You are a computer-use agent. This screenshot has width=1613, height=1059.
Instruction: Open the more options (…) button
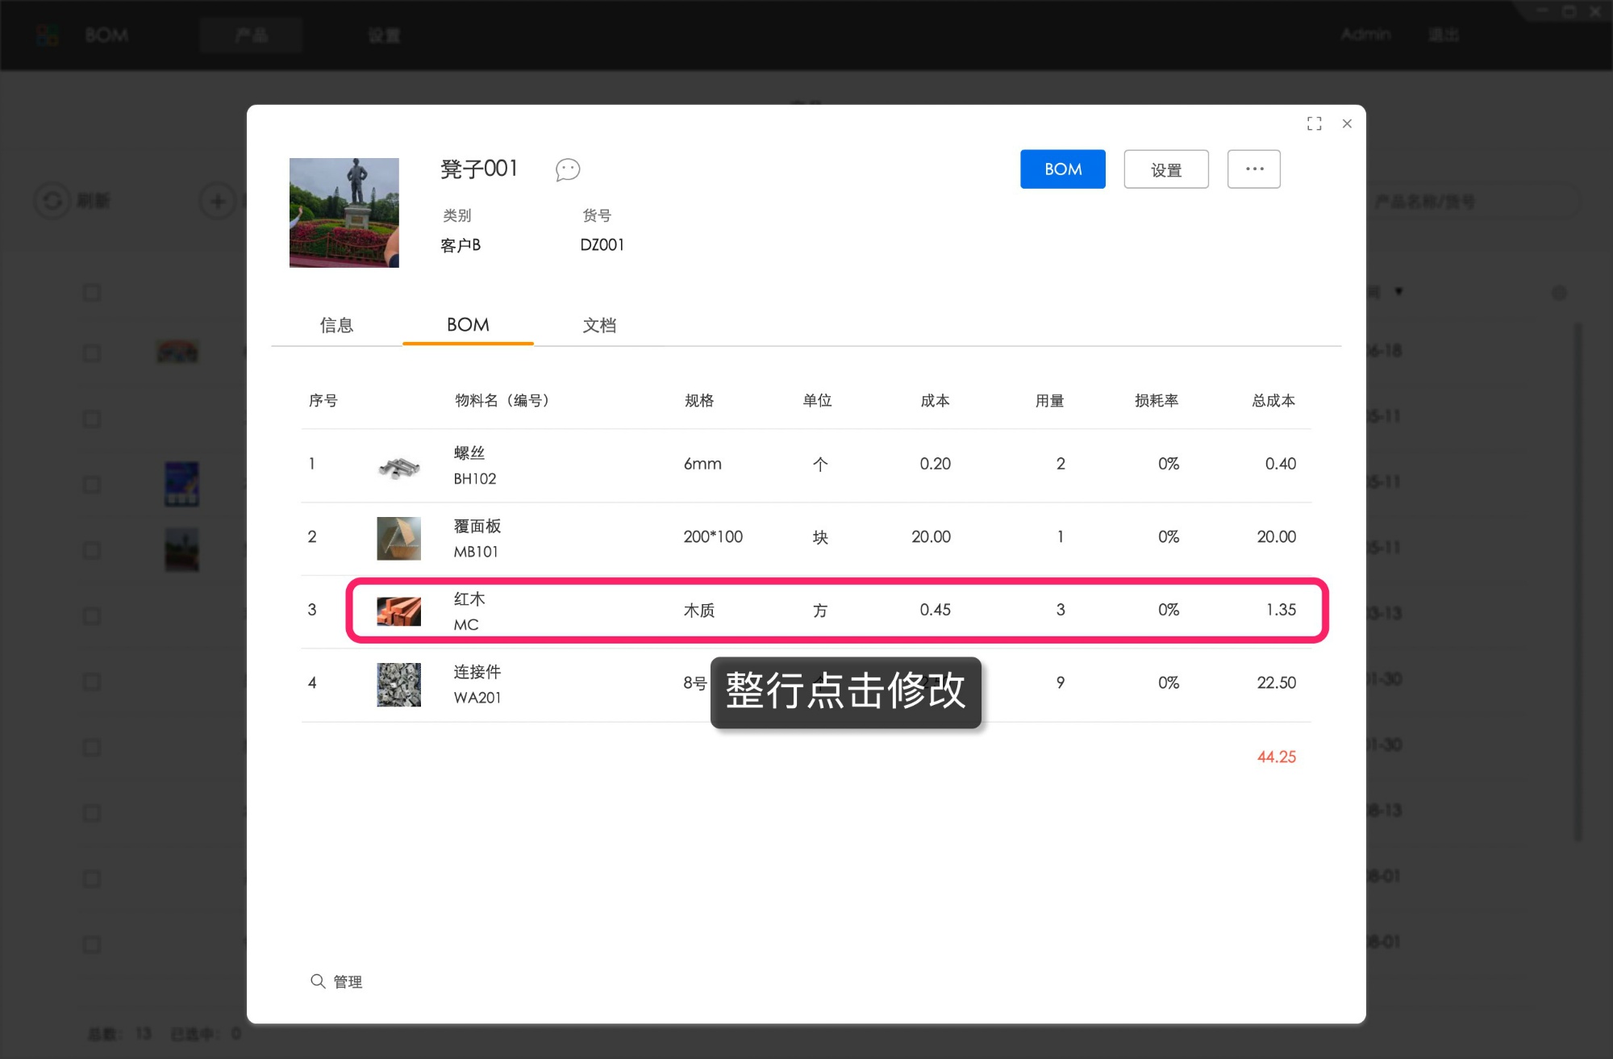click(1253, 169)
